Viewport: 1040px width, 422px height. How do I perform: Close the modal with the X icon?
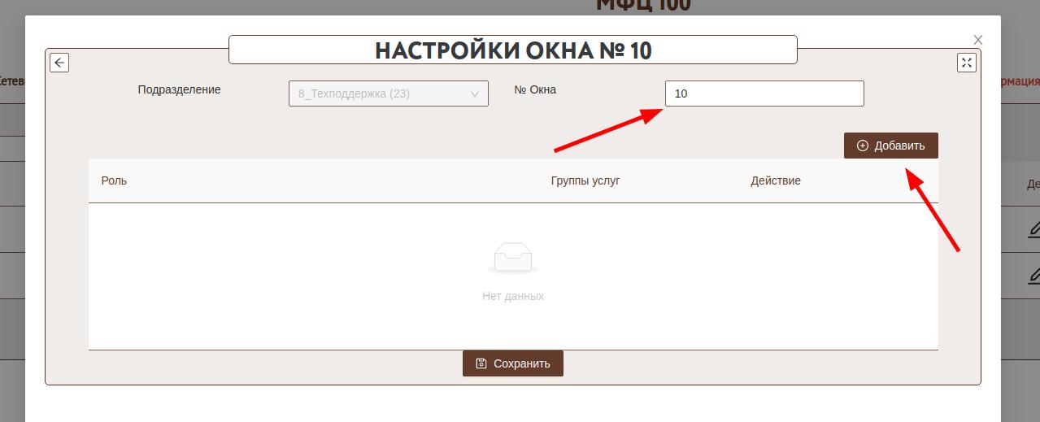coord(978,40)
